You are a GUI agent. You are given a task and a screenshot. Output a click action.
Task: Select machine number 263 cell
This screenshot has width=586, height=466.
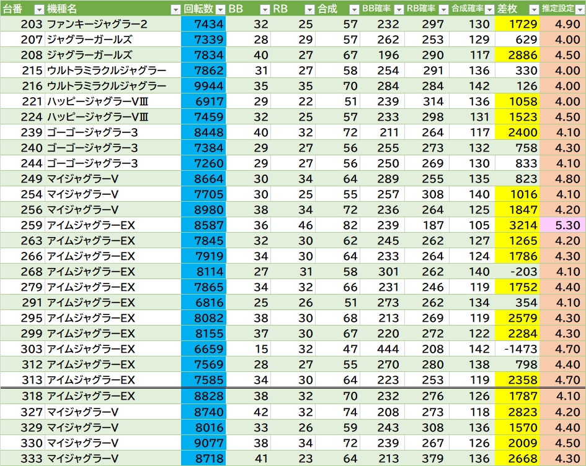coord(23,241)
